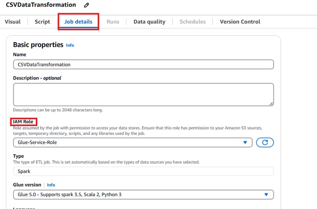This screenshot has width=317, height=209.
Task: Click the CSVDataTransformation job title
Action: [x=41, y=5]
